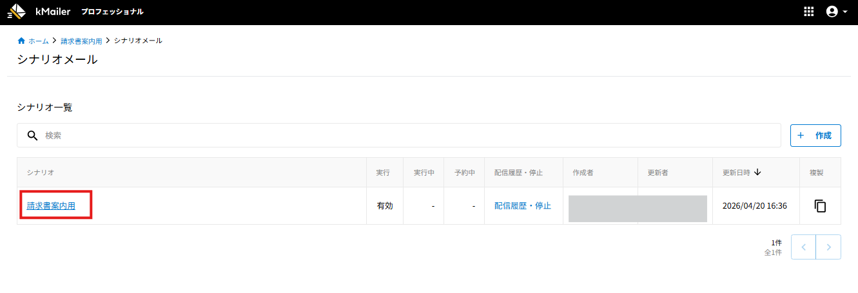Viewport: 858px width, 293px height.
Task: Open 配信履歴・停止 link in the scenario row
Action: tap(523, 206)
